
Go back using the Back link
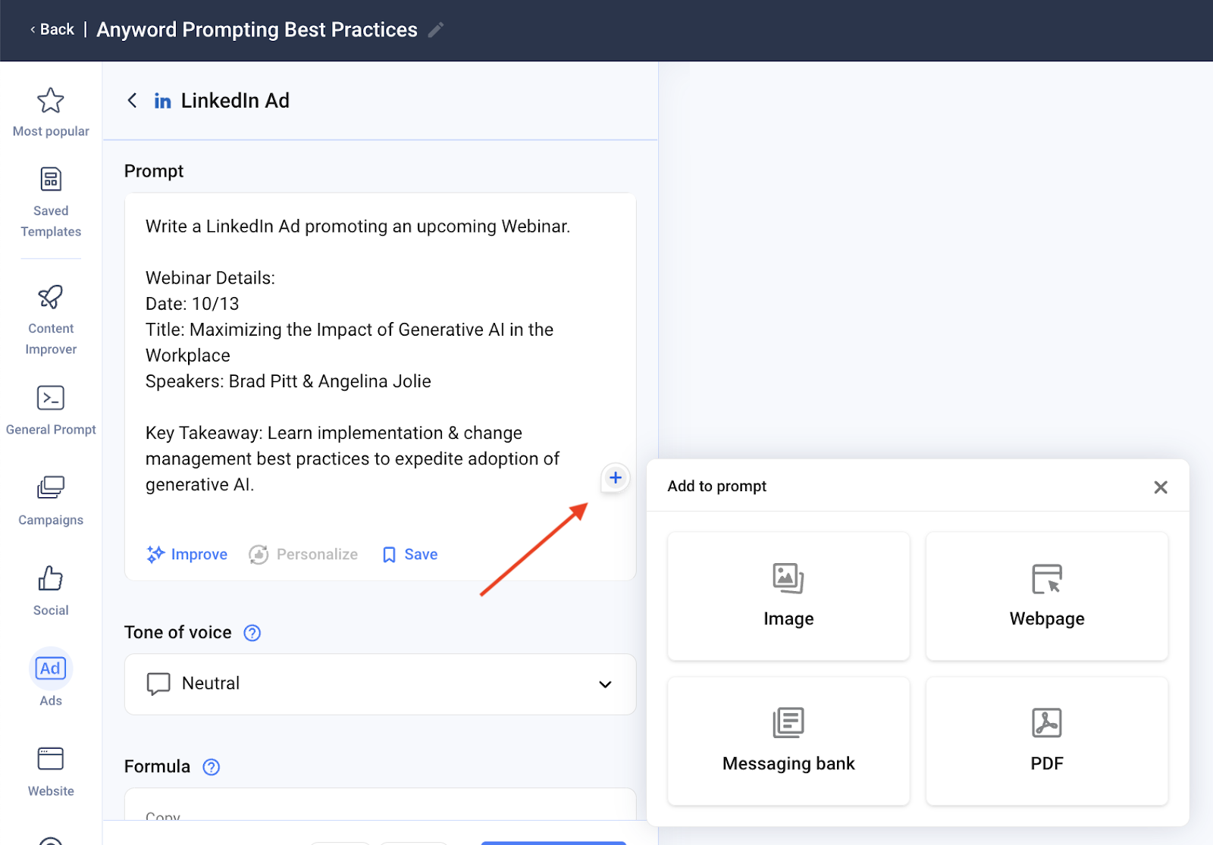pos(52,30)
